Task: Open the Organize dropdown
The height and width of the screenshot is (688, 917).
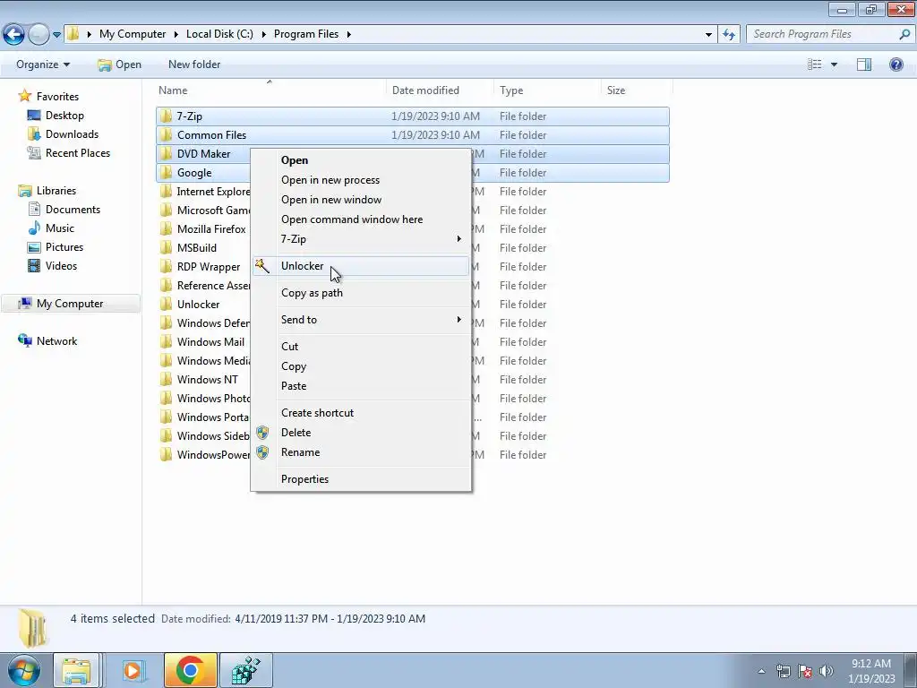Action: [x=43, y=64]
